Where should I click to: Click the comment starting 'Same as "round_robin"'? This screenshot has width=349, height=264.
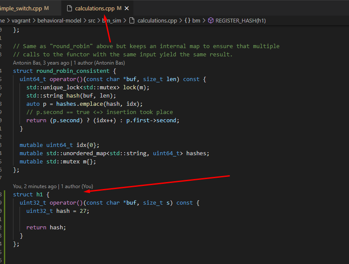146,46
